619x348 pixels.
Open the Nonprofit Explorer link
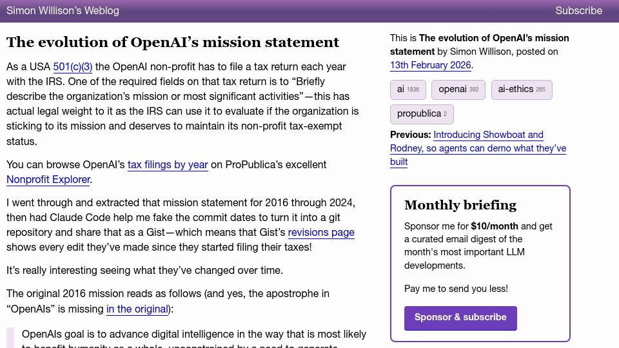tap(48, 180)
